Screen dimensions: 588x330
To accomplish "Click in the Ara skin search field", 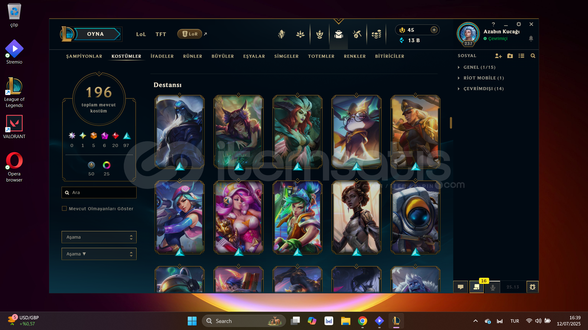I will 99,193.
